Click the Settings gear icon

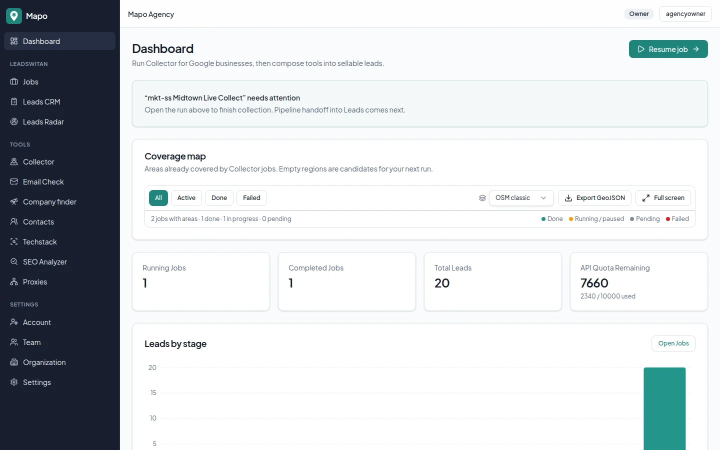click(14, 382)
